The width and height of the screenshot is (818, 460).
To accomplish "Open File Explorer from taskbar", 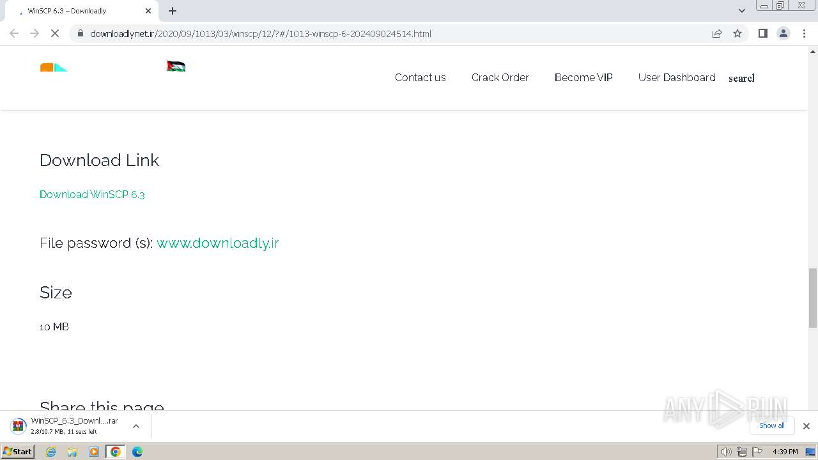I will (72, 452).
